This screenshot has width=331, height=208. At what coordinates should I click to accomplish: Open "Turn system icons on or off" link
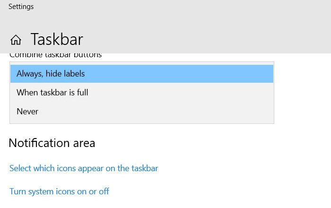point(59,191)
